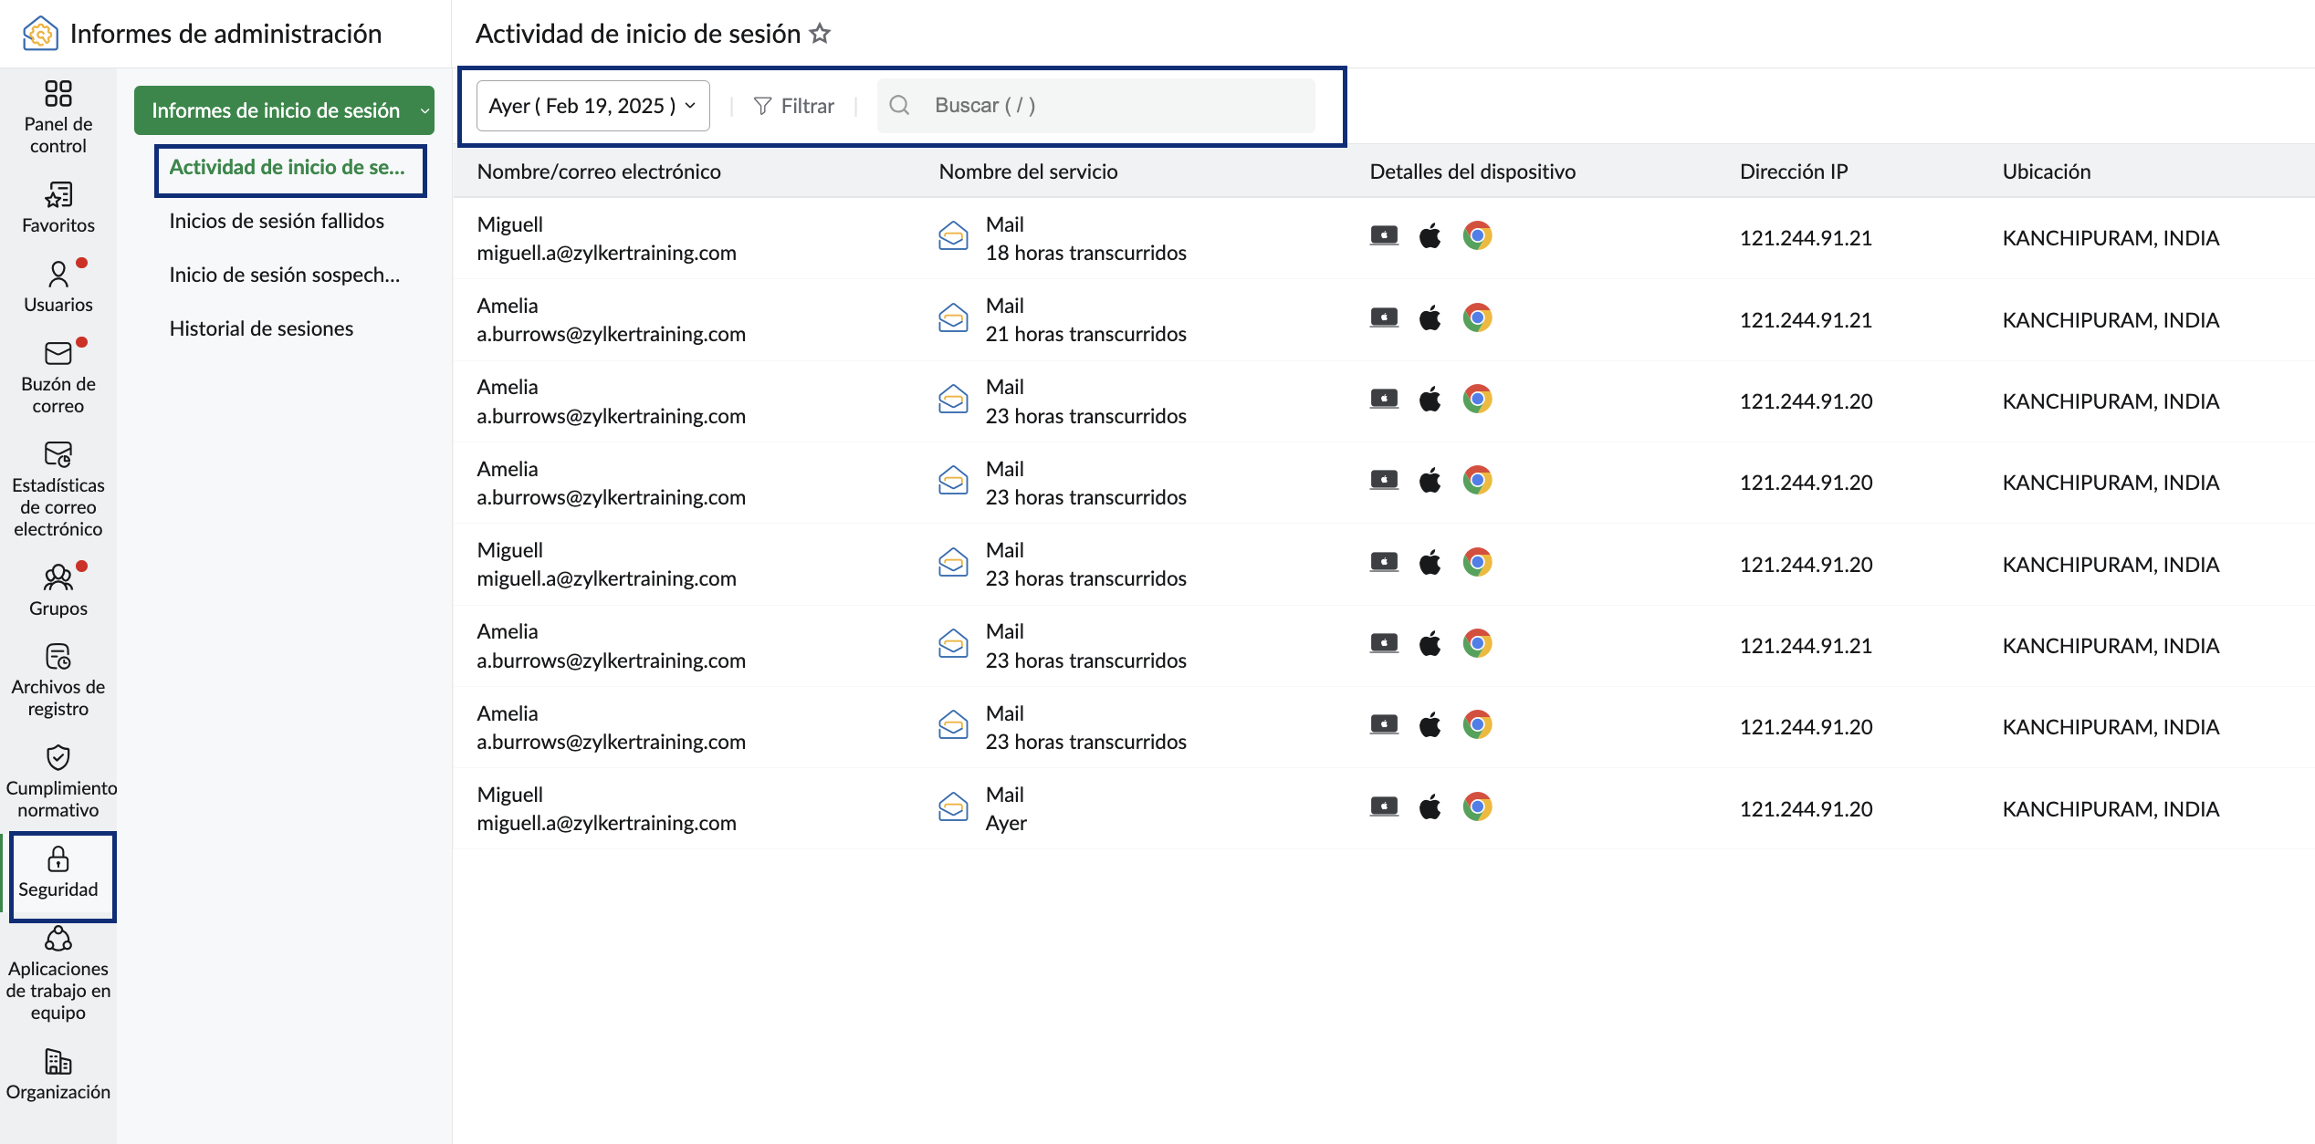Click laptop device icon in Ayer row
Screen dimensions: 2315x1144
[1384, 806]
